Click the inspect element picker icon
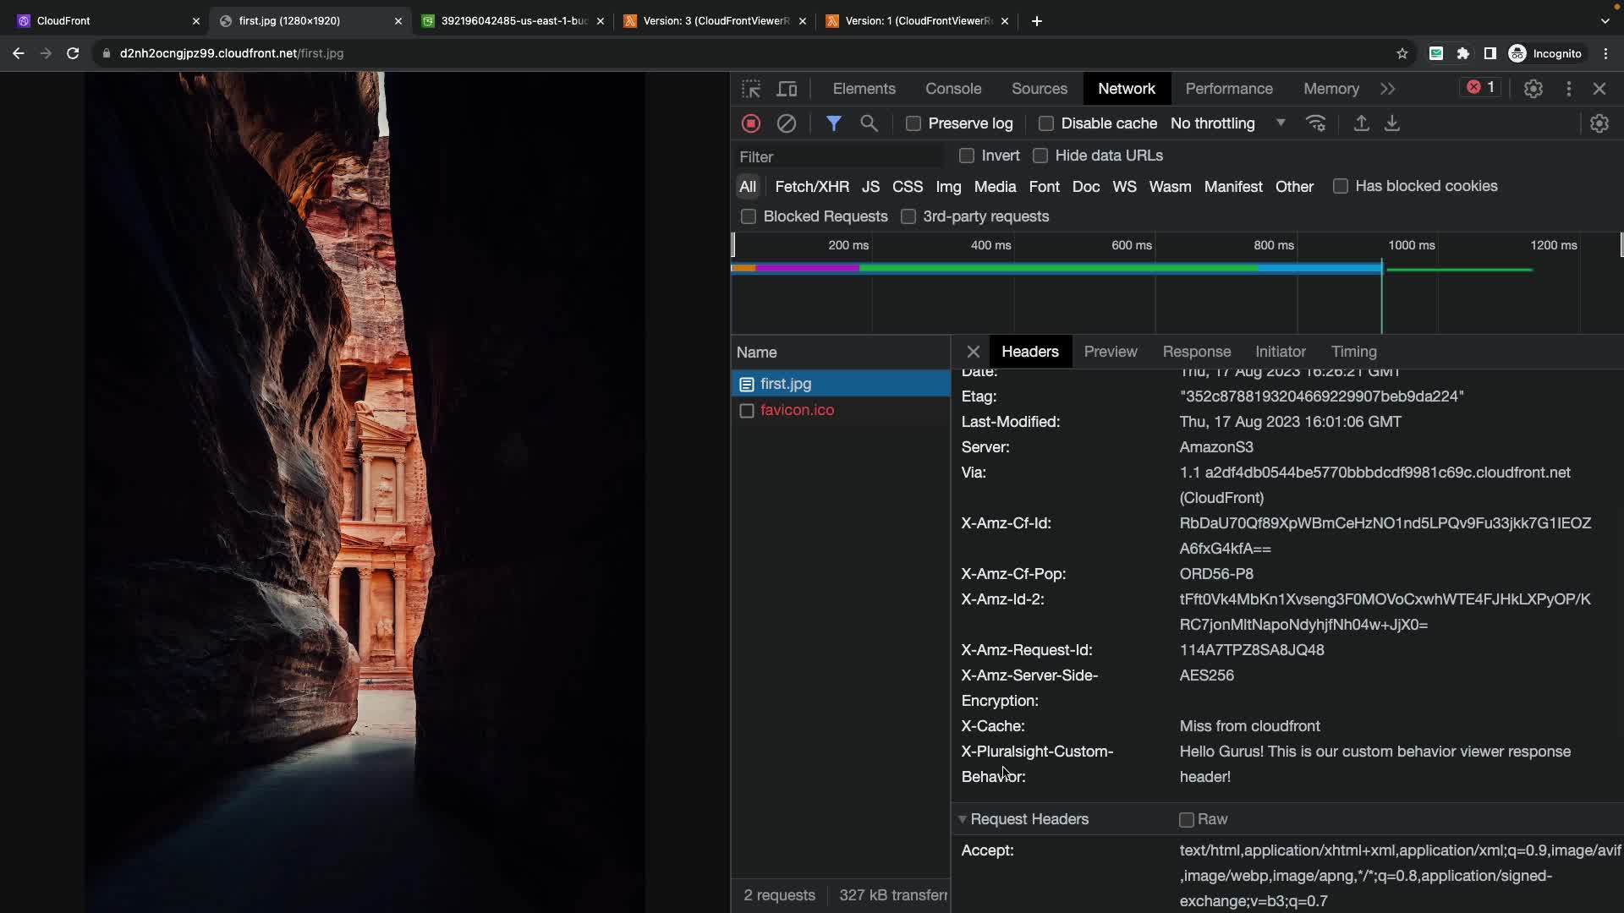Screen dimensions: 1624x913 point(751,89)
